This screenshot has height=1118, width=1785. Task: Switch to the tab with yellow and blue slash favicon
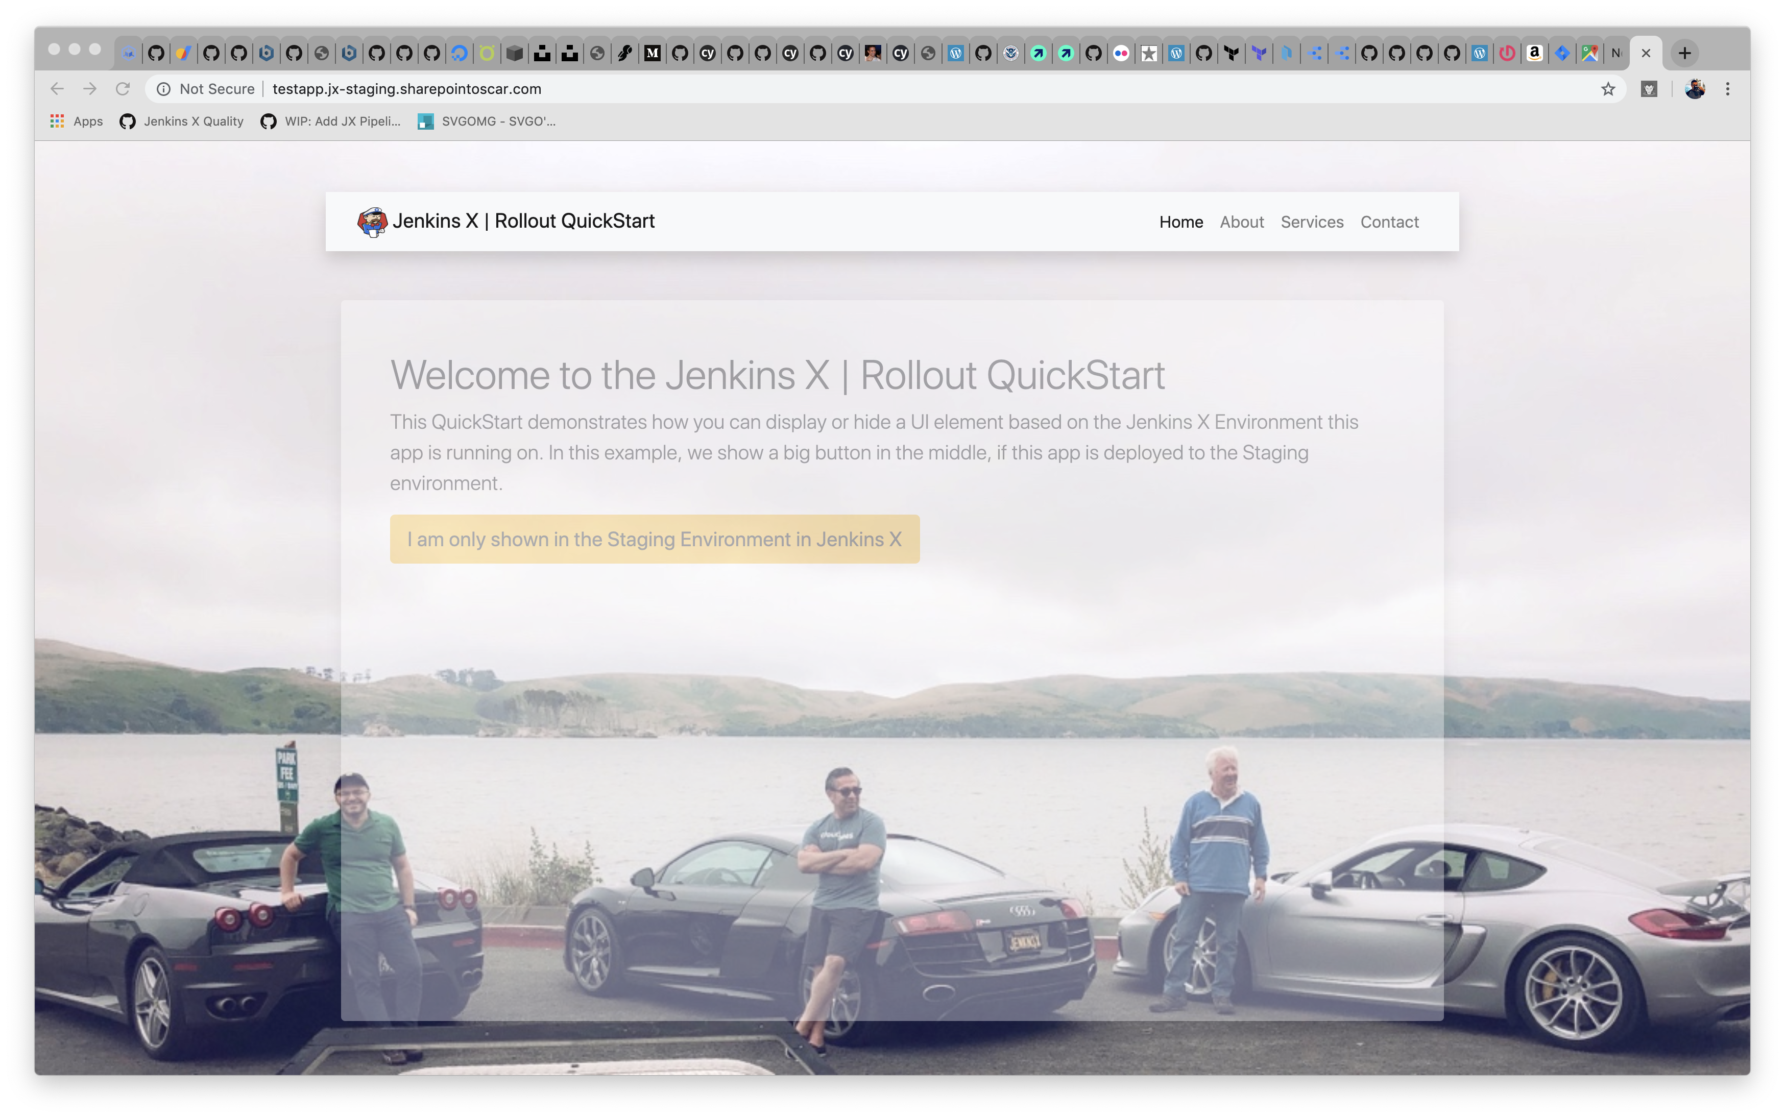[183, 53]
